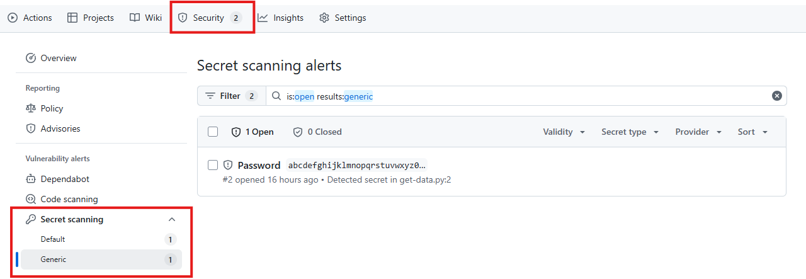The image size is (806, 279).
Task: Show the 0 Closed alerts
Action: point(317,132)
